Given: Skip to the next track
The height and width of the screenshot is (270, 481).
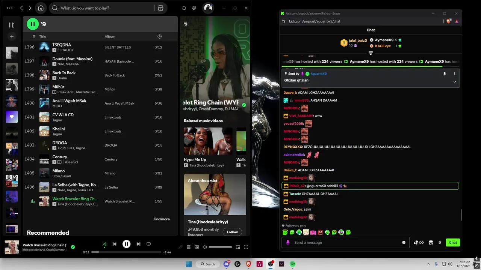Looking at the screenshot, I should [x=138, y=244].
